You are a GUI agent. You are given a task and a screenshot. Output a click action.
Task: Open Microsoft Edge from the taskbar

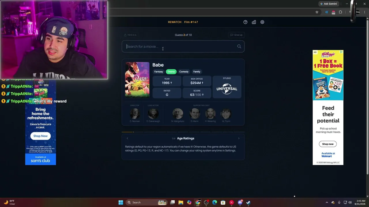(214, 202)
